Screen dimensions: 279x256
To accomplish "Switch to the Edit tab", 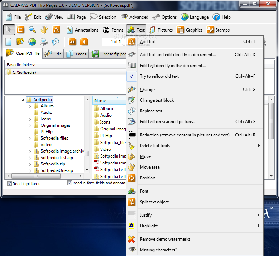I will [x=53, y=54].
